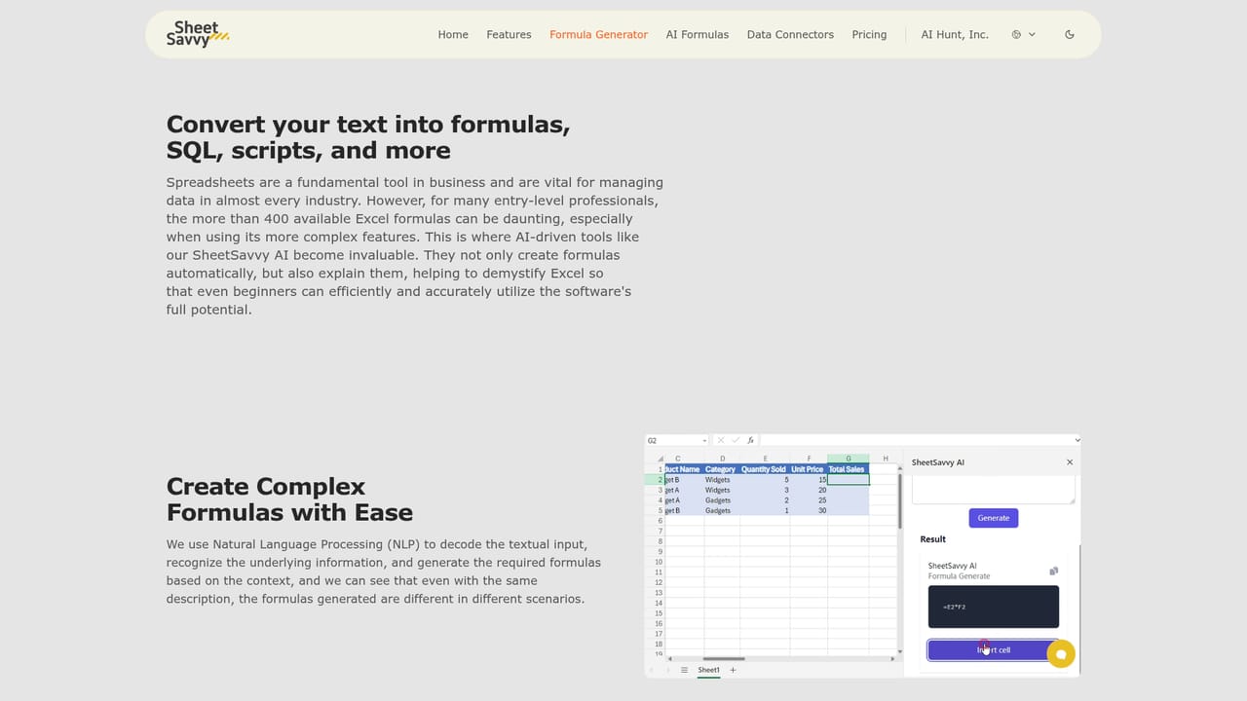Click the Category column header cell
Screen dimensions: 1247x701
pos(722,469)
